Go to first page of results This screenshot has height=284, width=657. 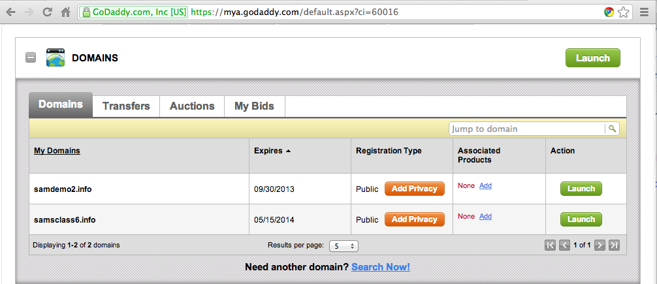(x=551, y=245)
